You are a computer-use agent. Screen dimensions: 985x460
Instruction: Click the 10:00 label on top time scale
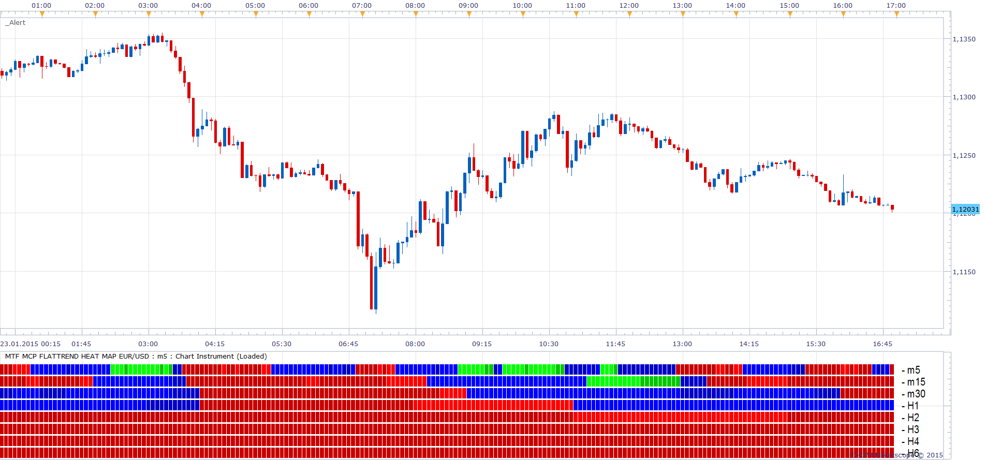pyautogui.click(x=522, y=5)
